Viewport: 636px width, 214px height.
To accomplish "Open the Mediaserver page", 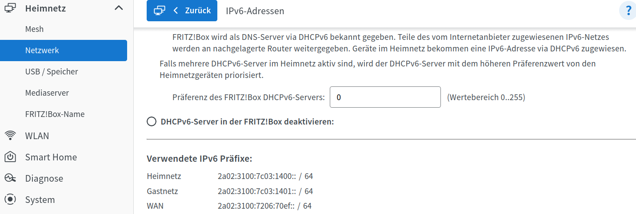I will 47,93.
